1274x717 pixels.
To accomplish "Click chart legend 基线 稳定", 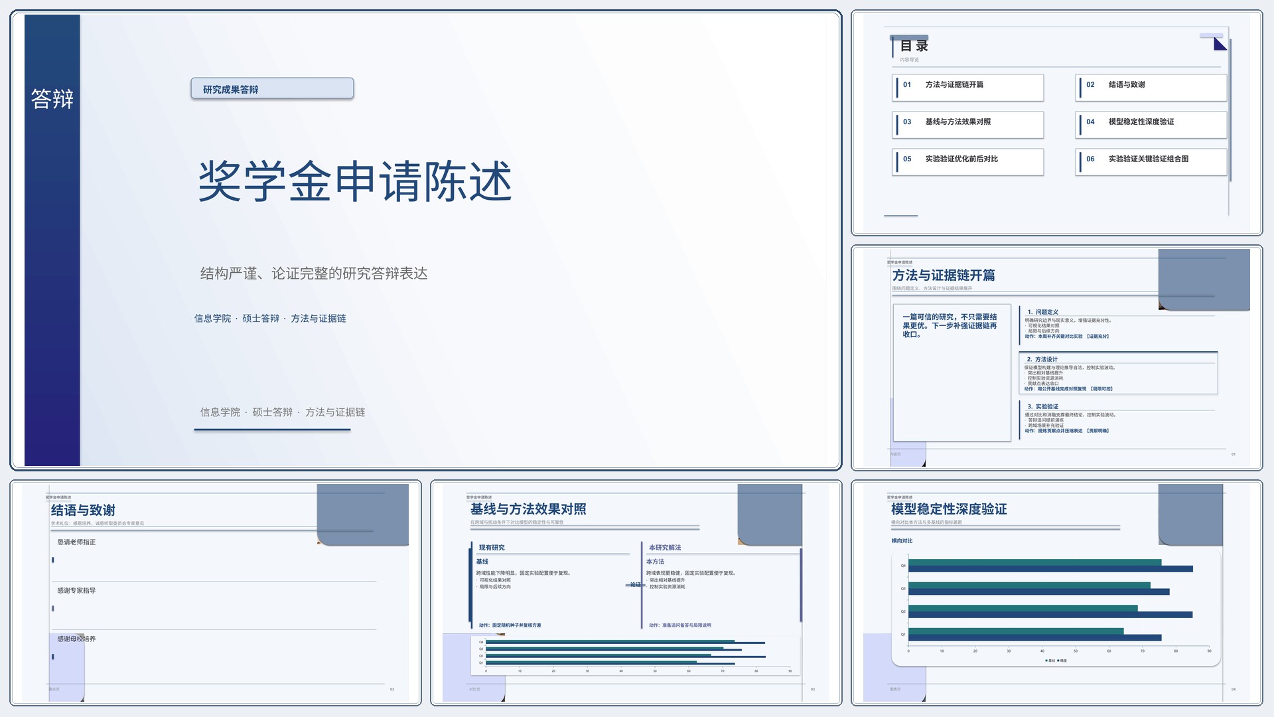I will coord(1056,661).
